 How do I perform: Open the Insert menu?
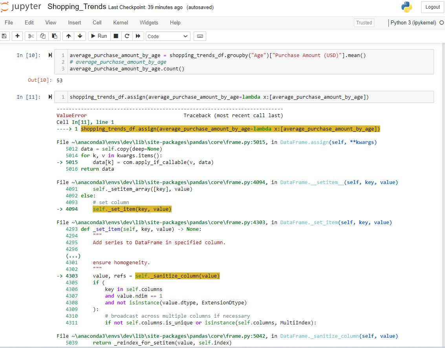74,22
